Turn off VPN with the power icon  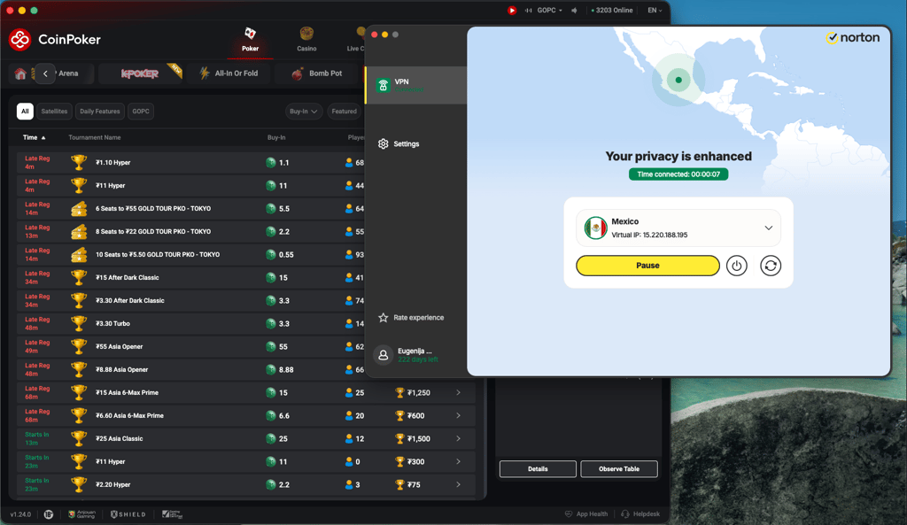click(x=736, y=266)
